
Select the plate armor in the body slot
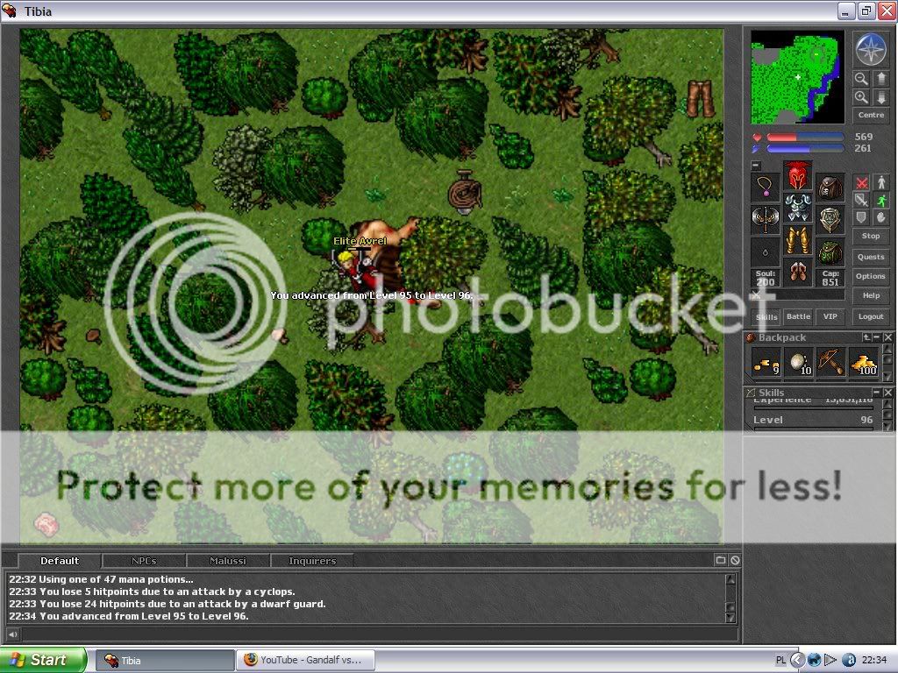pyautogui.click(x=798, y=208)
